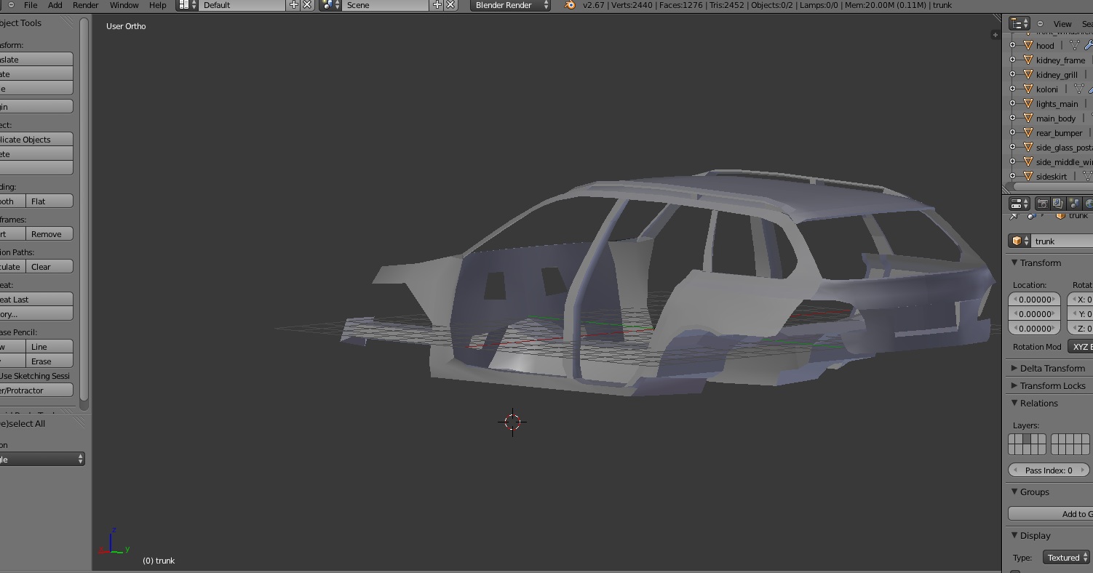Image resolution: width=1093 pixels, height=573 pixels.
Task: Collapse the Outliner header menus
Action: [x=1040, y=23]
